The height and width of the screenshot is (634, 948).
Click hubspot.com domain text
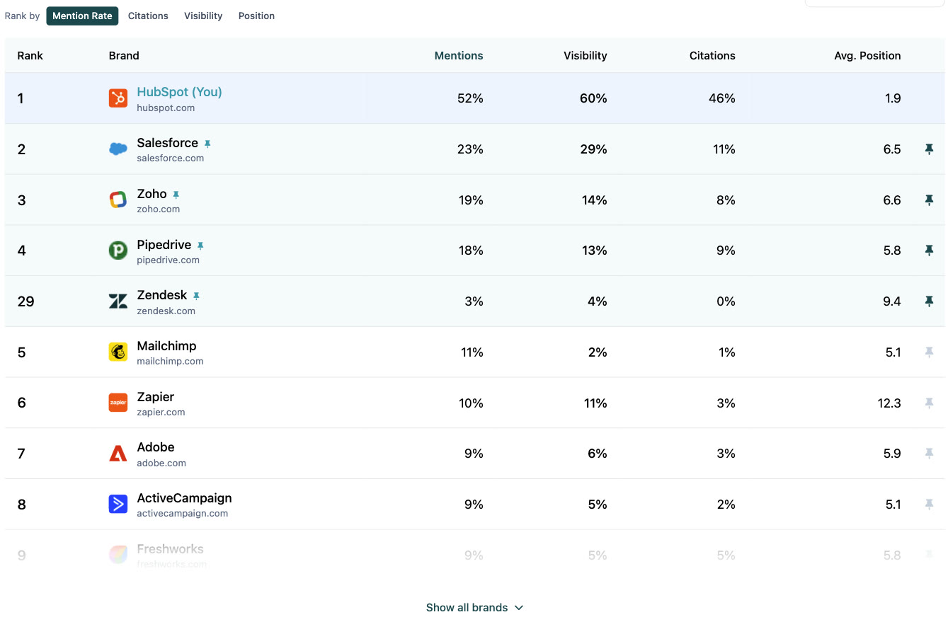(x=166, y=108)
